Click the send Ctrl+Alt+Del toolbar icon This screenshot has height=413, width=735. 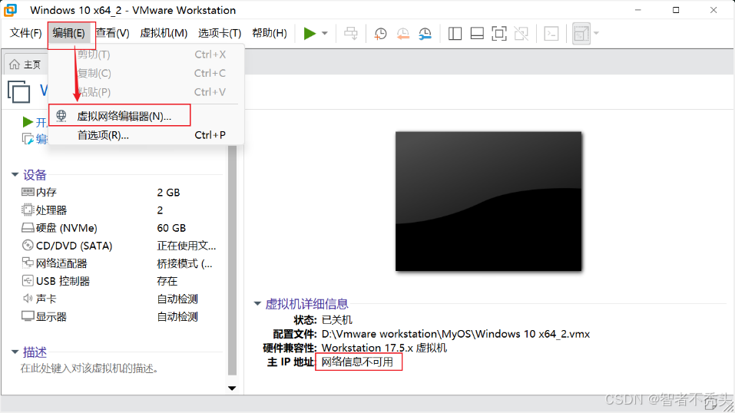click(x=351, y=33)
